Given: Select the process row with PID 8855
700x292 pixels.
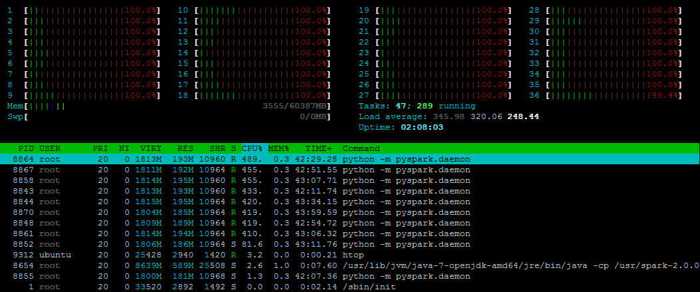Looking at the screenshot, I should pyautogui.click(x=350, y=277).
